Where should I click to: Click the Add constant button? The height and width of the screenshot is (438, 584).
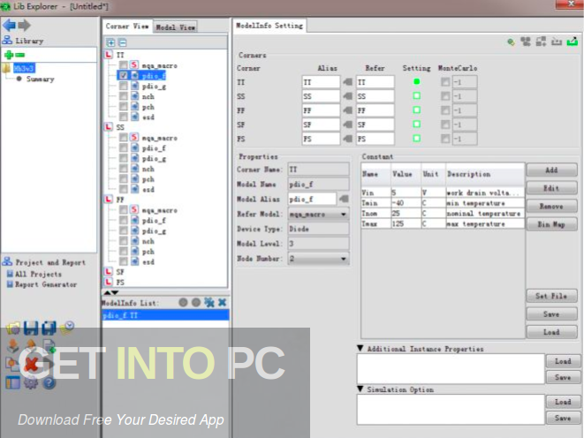551,170
